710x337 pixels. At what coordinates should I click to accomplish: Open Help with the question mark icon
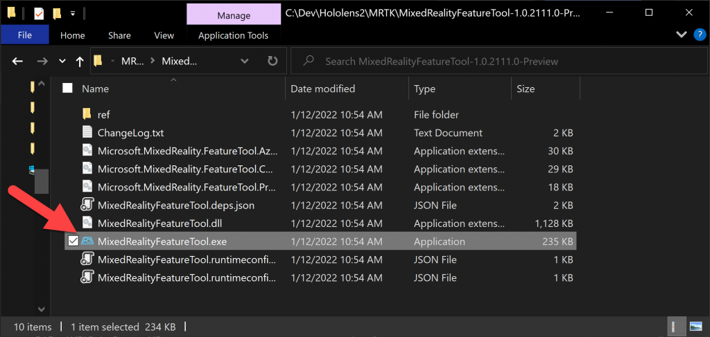point(700,35)
